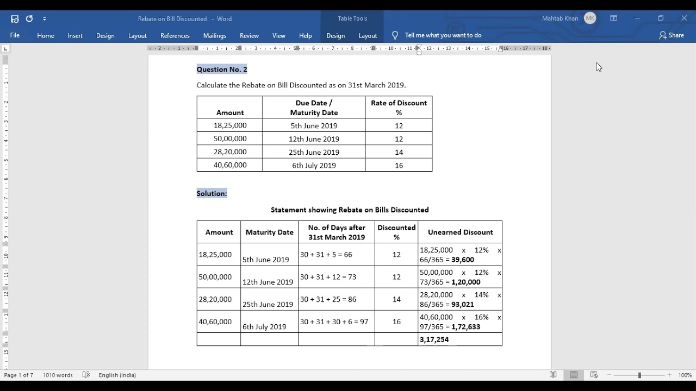Click the English (India) language indicator

click(x=117, y=375)
